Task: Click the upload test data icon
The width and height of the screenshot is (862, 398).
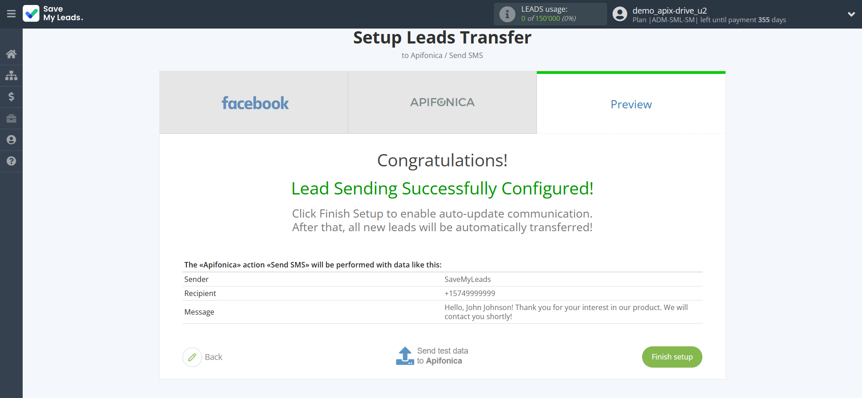Action: pyautogui.click(x=404, y=356)
